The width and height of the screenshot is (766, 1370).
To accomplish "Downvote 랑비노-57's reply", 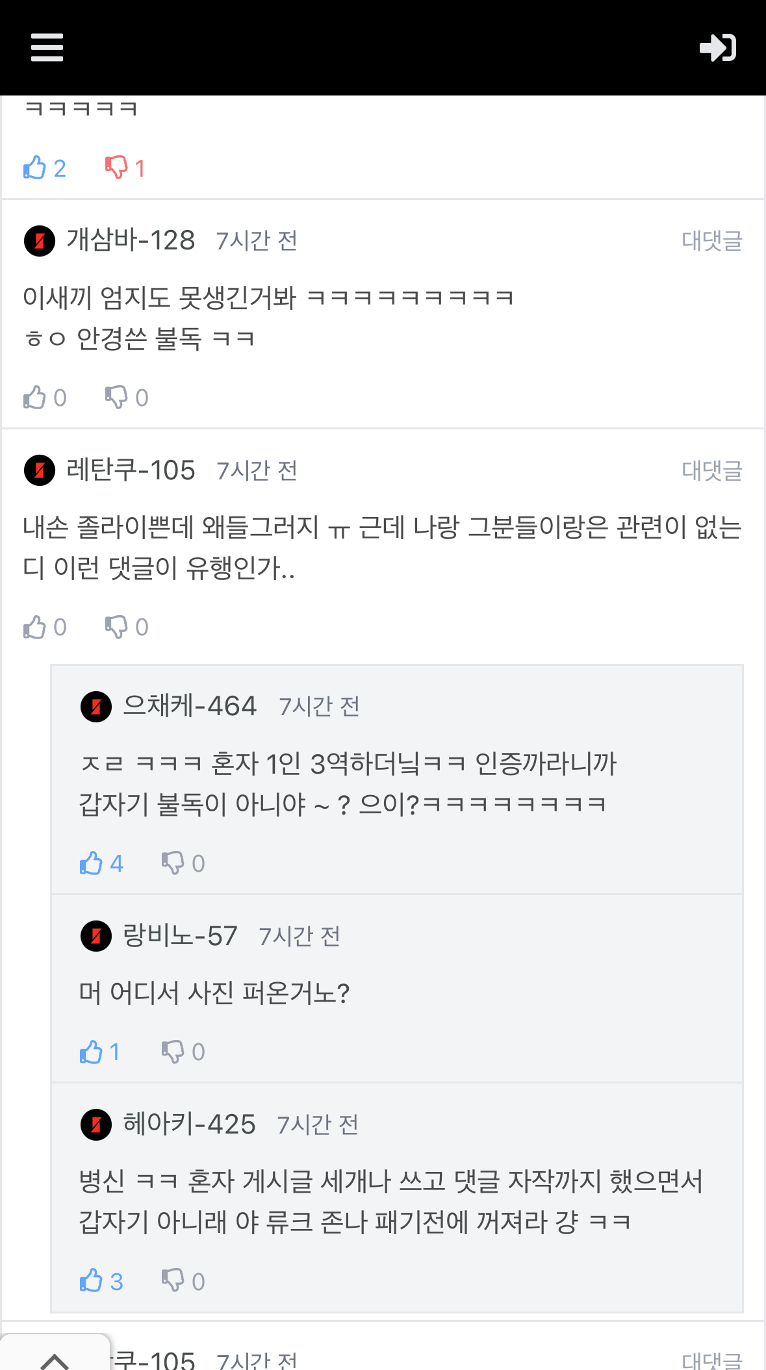I will (173, 1051).
